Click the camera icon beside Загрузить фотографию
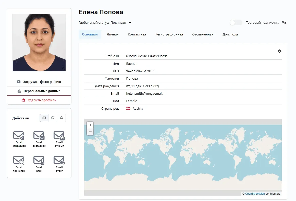 [18, 82]
